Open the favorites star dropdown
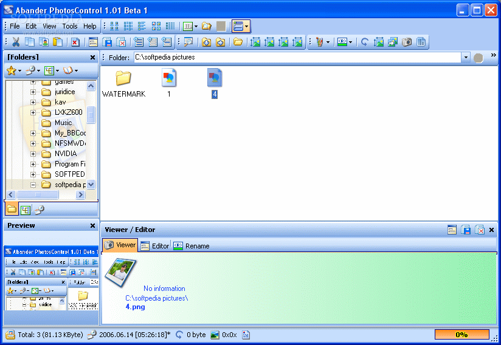Screen dimensions: 501x345 (x=20, y=70)
